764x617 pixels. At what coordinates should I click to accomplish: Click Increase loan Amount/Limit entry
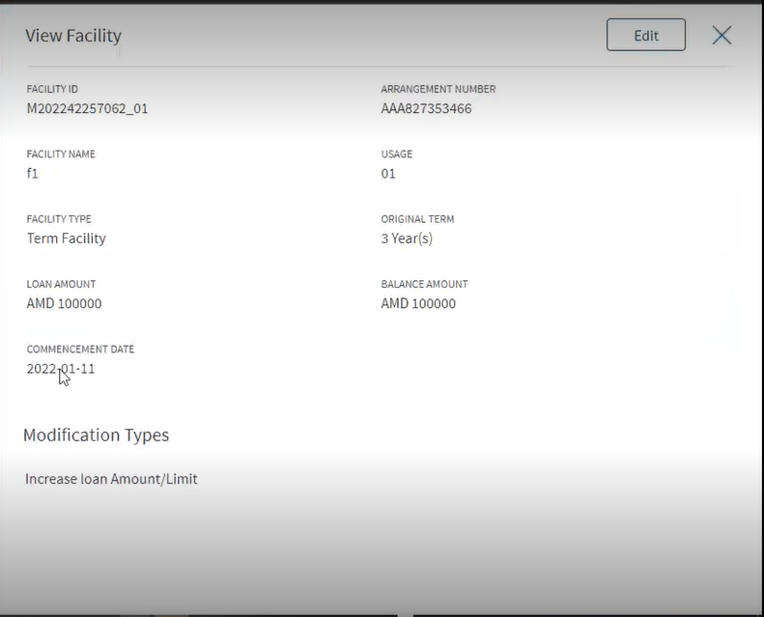[x=112, y=479]
